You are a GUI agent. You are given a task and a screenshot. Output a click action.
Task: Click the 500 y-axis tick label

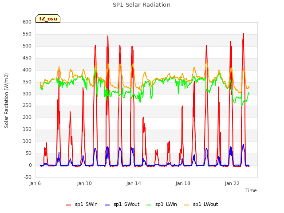[27, 46]
